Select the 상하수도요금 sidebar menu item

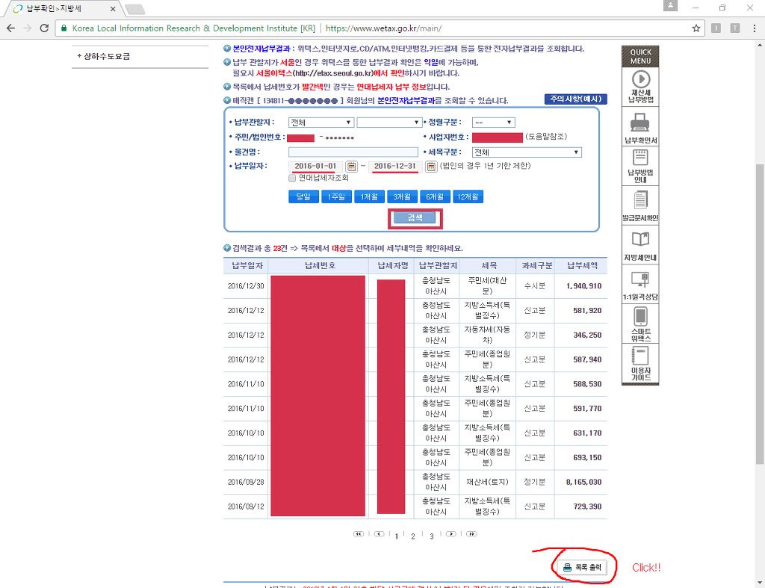(106, 56)
